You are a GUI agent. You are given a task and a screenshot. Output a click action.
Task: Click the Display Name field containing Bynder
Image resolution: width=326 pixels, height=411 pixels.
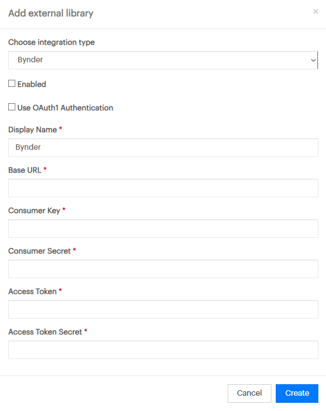(163, 148)
